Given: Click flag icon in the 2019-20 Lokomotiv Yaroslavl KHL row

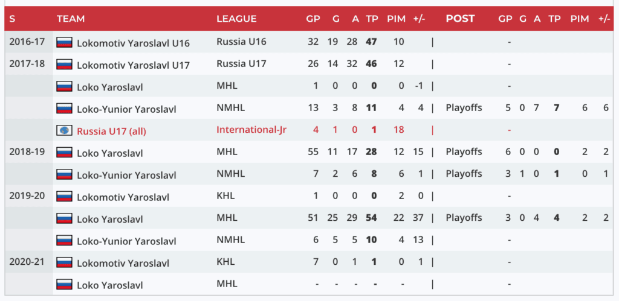Looking at the screenshot, I should coord(64,197).
